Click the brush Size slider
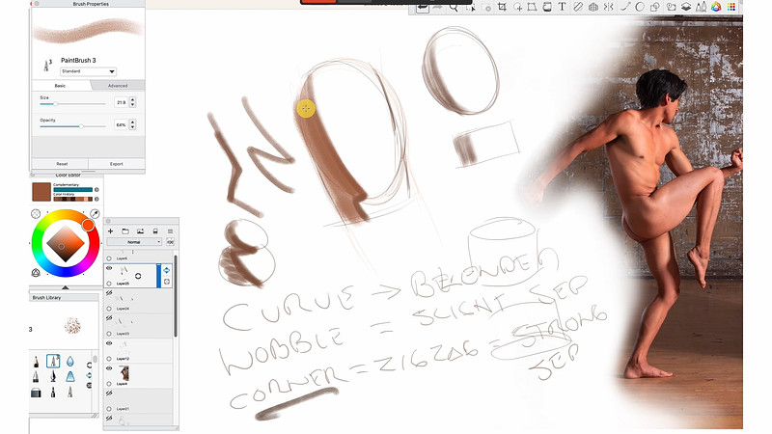 coord(73,104)
